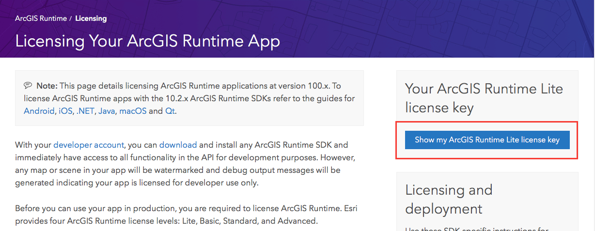This screenshot has width=595, height=231.
Task: Click the Licensing breadcrumb item
Action: 91,18
